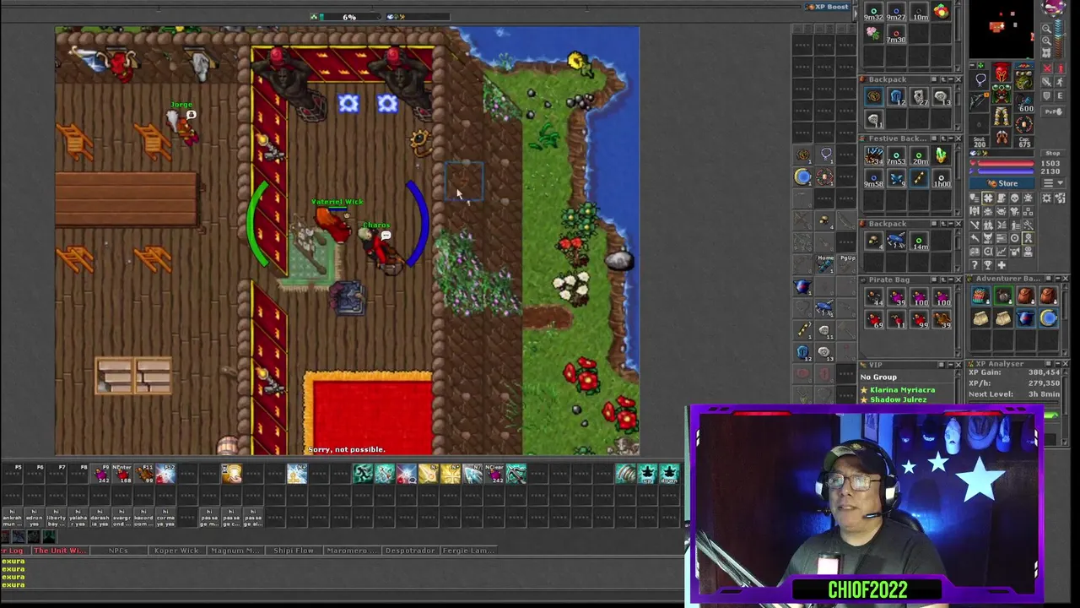
Task: Toggle the red X stand mode
Action: click(1047, 68)
